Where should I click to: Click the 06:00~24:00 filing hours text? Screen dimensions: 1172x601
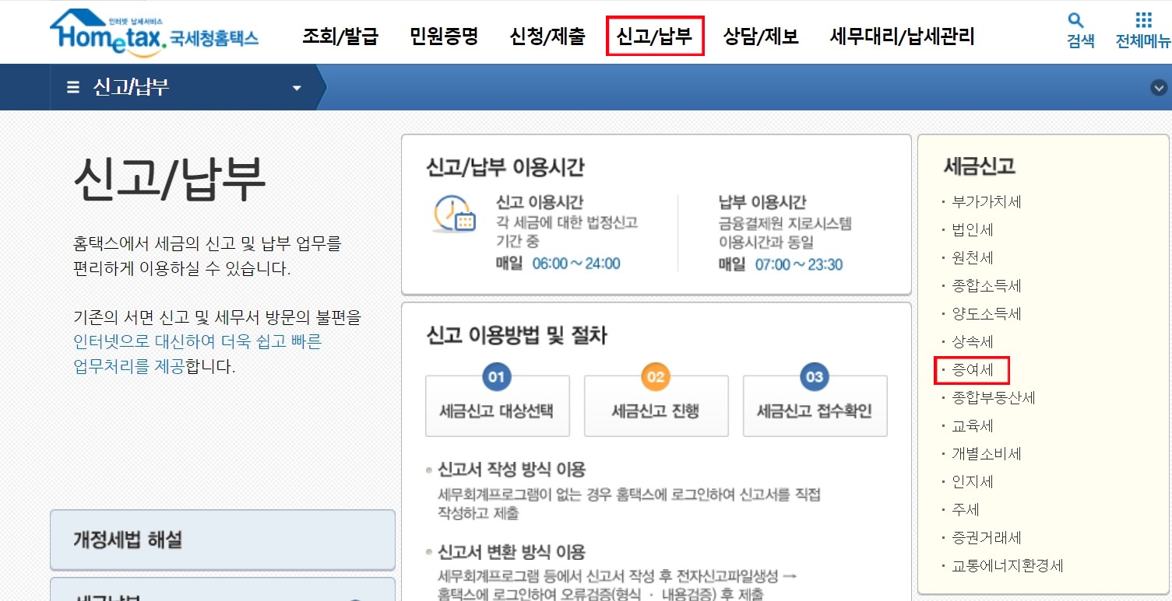[576, 264]
